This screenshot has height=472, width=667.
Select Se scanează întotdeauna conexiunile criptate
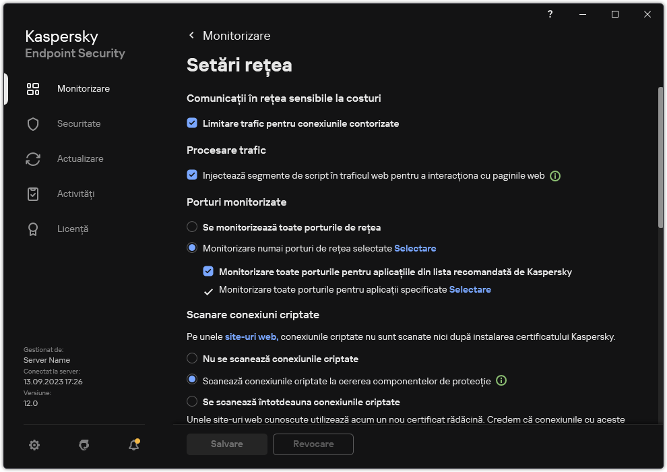click(x=192, y=401)
